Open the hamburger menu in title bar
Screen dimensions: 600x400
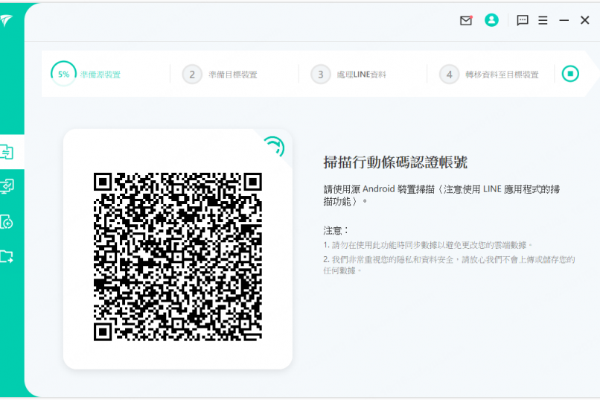click(x=543, y=21)
